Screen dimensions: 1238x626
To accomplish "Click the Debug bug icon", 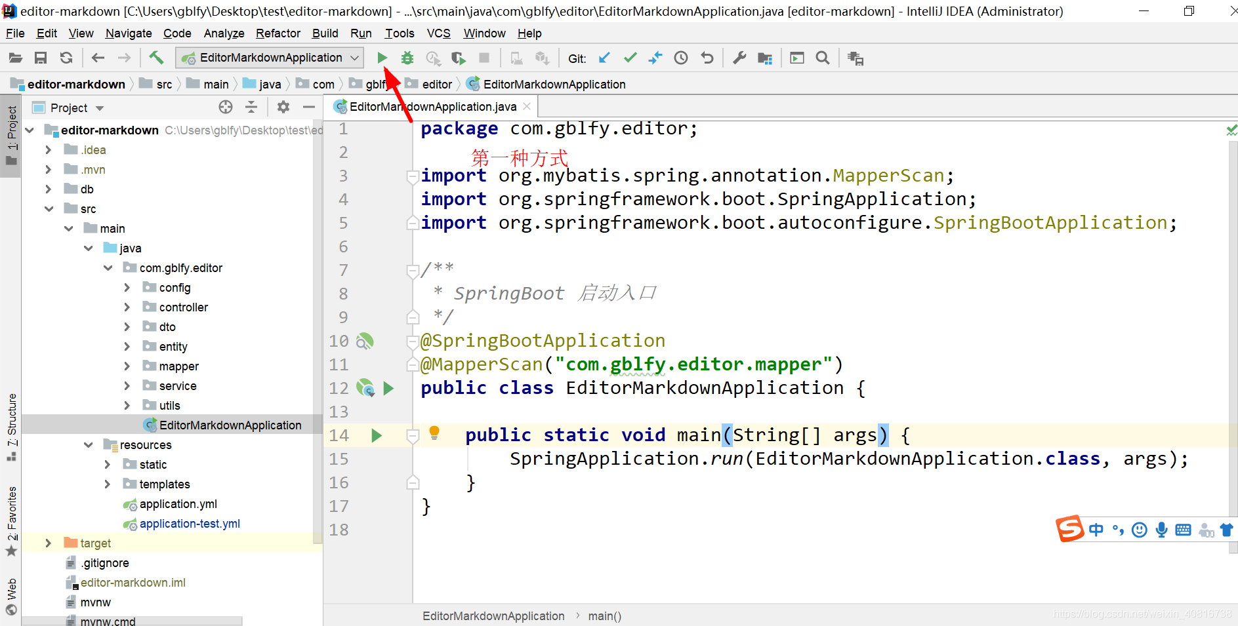I will point(407,58).
